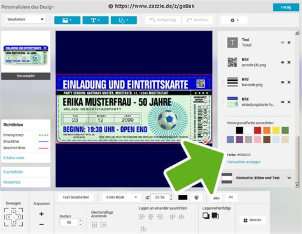
Task: Increase the Drehen rotation value
Action: (x=80, y=221)
